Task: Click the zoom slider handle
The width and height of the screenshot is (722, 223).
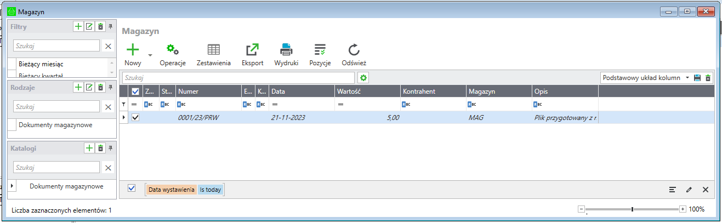Action: [x=632, y=209]
